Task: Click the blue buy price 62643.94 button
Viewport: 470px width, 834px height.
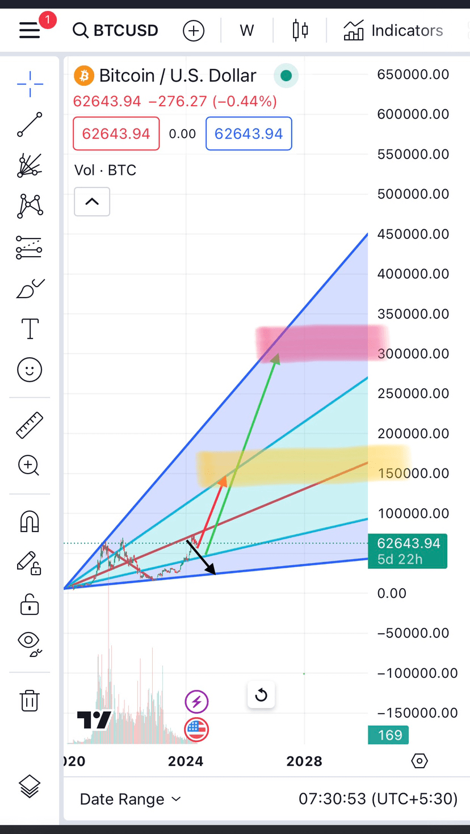Action: 249,134
